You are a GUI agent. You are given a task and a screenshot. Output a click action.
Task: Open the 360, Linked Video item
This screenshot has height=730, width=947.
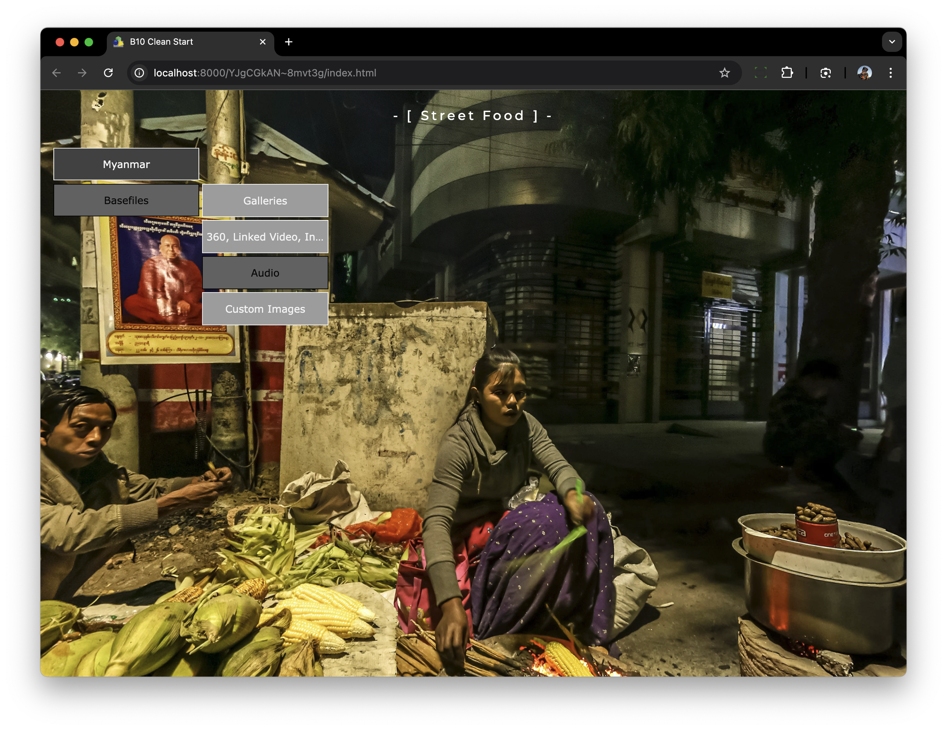point(265,237)
